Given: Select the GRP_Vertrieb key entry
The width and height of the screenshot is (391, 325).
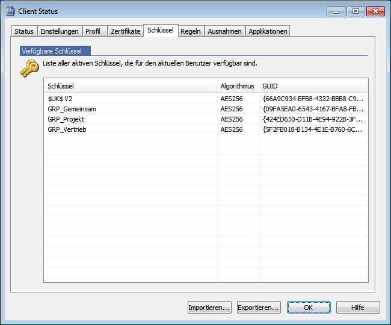Looking at the screenshot, I should pos(67,129).
